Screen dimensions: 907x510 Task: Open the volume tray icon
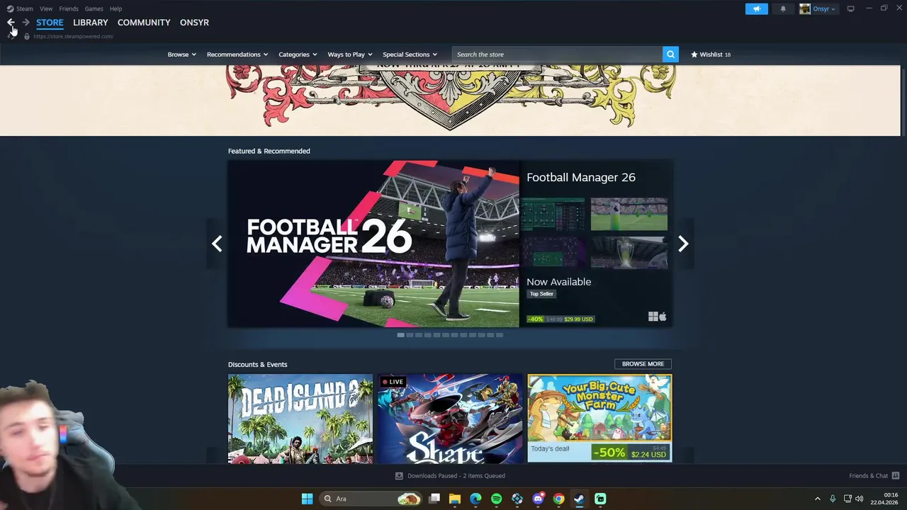[859, 499]
